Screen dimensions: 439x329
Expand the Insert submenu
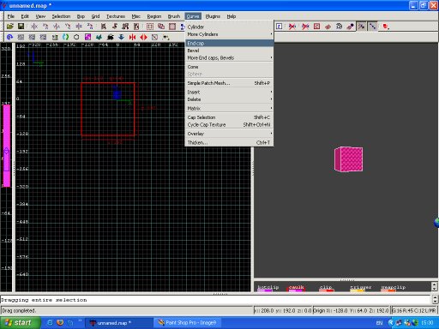[x=229, y=92]
